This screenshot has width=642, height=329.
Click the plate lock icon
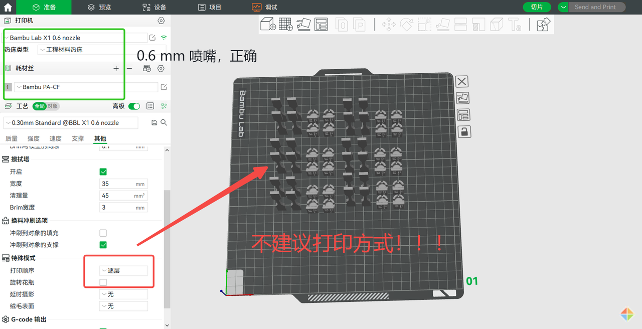(464, 132)
